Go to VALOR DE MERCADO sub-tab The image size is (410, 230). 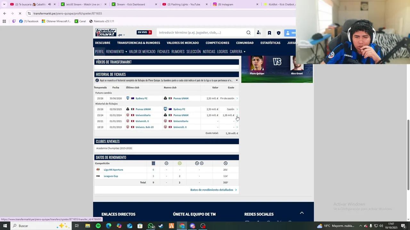(142, 51)
